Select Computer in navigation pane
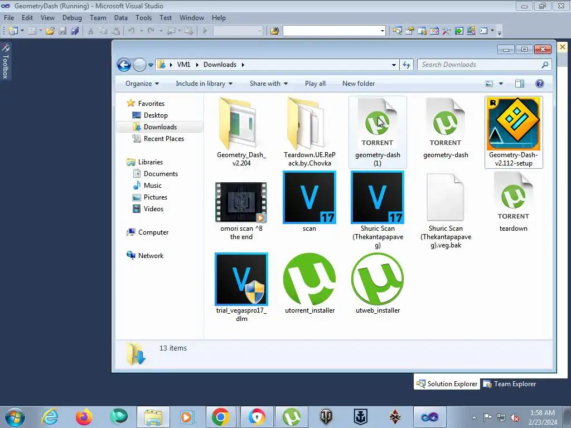571x428 pixels. tap(153, 232)
